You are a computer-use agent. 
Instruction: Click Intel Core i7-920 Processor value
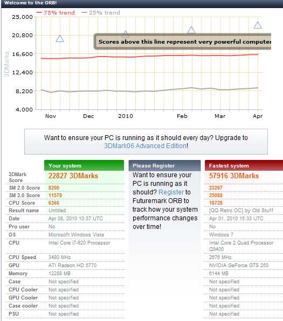click(79, 243)
